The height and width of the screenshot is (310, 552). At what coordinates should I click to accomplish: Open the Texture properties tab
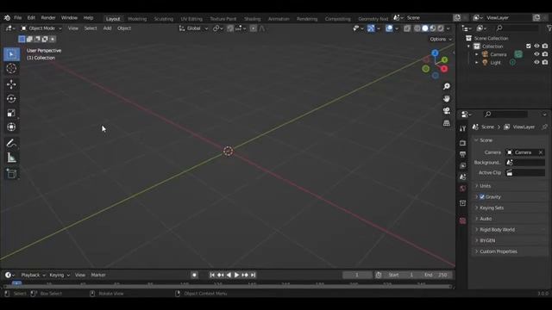(462, 220)
